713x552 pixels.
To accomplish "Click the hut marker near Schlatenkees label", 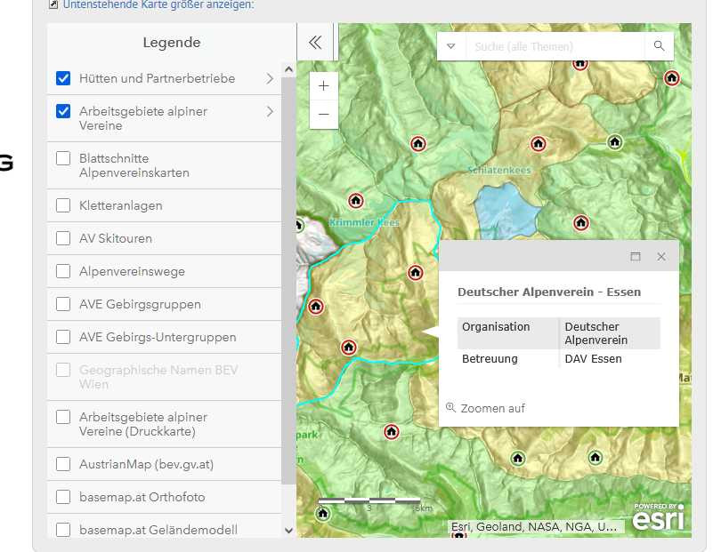I will tap(538, 144).
